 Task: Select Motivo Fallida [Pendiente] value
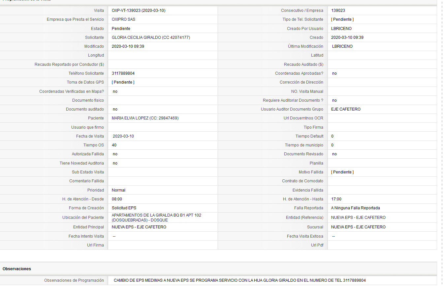coord(342,172)
